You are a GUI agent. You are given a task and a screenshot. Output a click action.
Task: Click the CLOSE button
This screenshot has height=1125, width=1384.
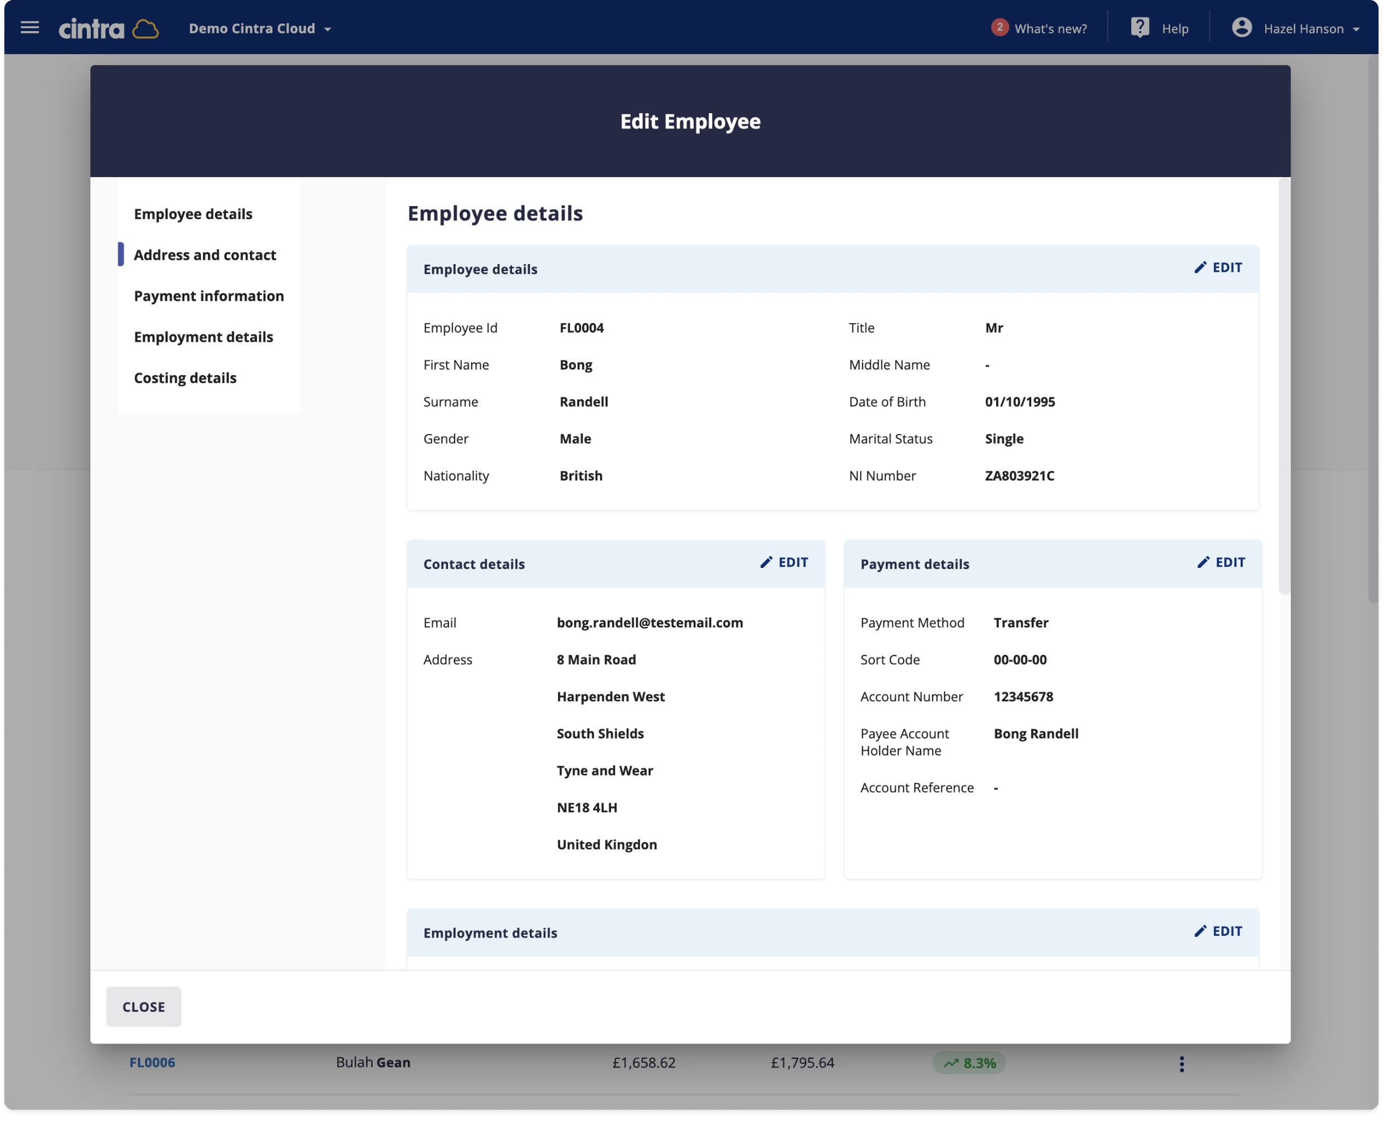tap(143, 1006)
